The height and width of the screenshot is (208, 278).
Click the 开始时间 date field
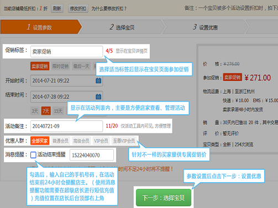(x=66, y=81)
